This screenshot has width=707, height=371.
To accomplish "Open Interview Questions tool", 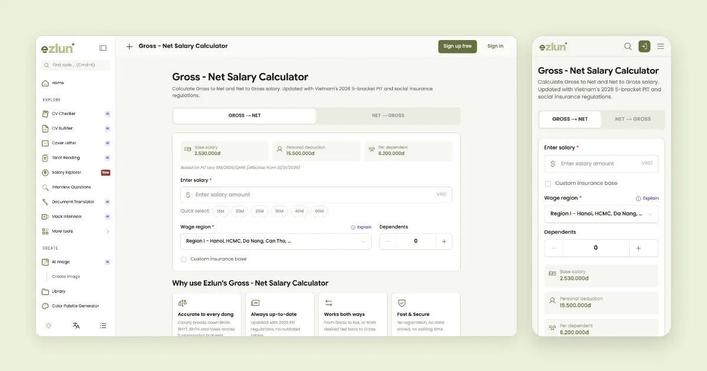I will [x=75, y=187].
